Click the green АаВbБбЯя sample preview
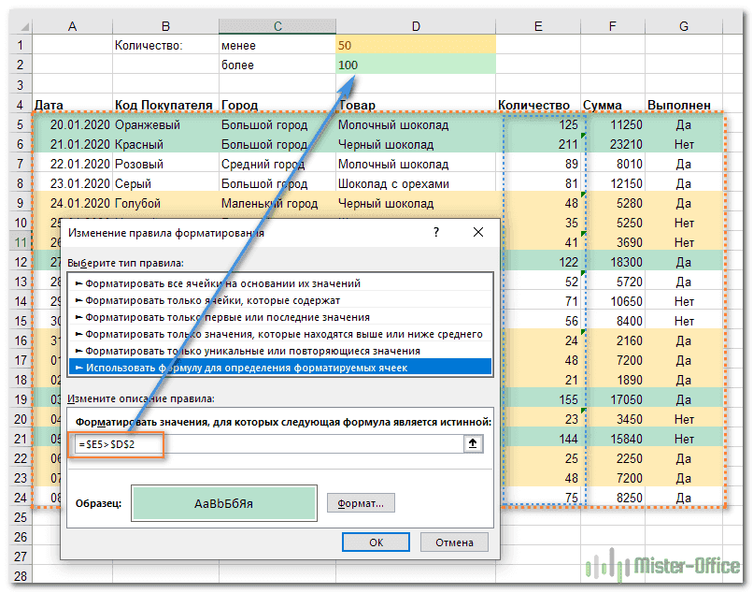 tap(223, 503)
